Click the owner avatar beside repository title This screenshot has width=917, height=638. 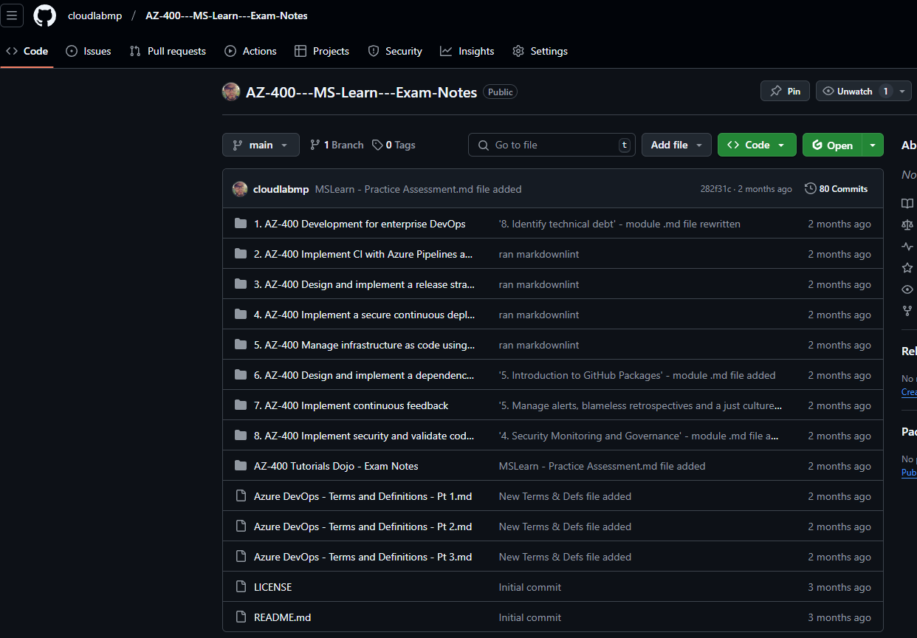231,92
